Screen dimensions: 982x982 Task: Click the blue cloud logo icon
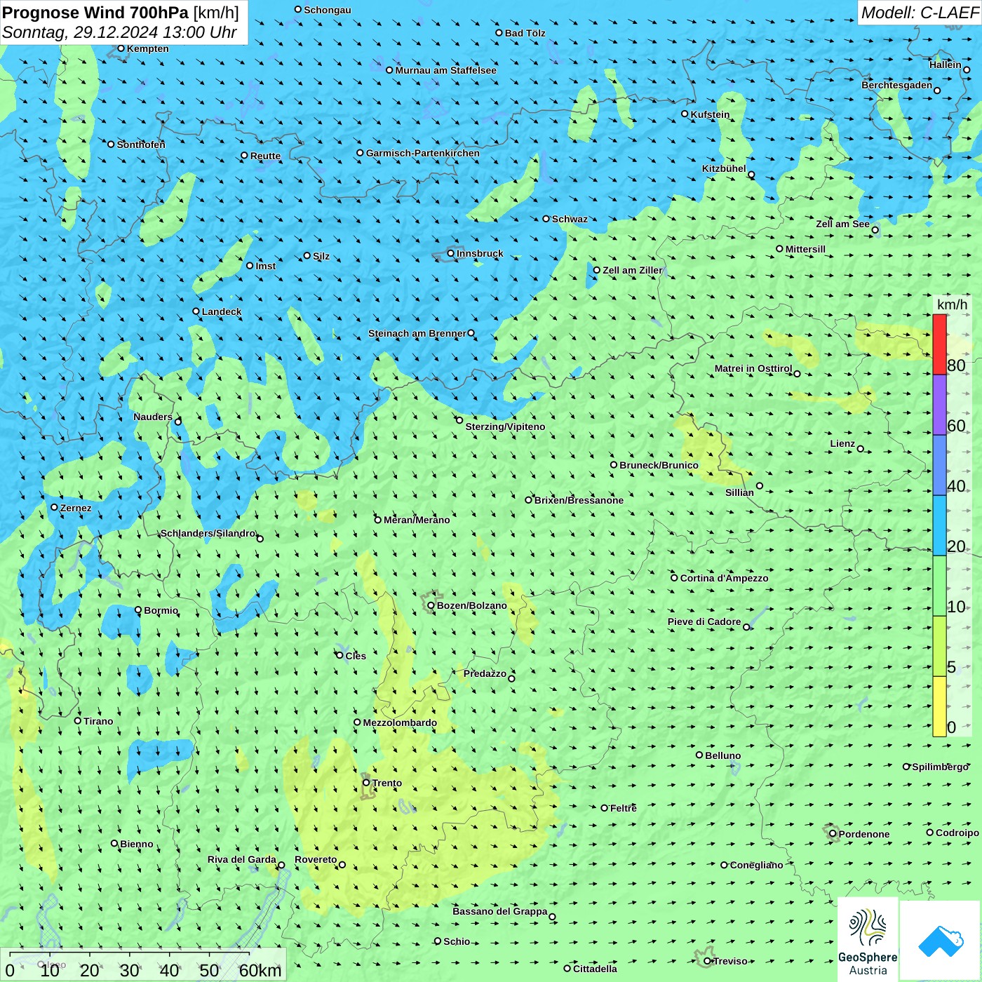(941, 941)
